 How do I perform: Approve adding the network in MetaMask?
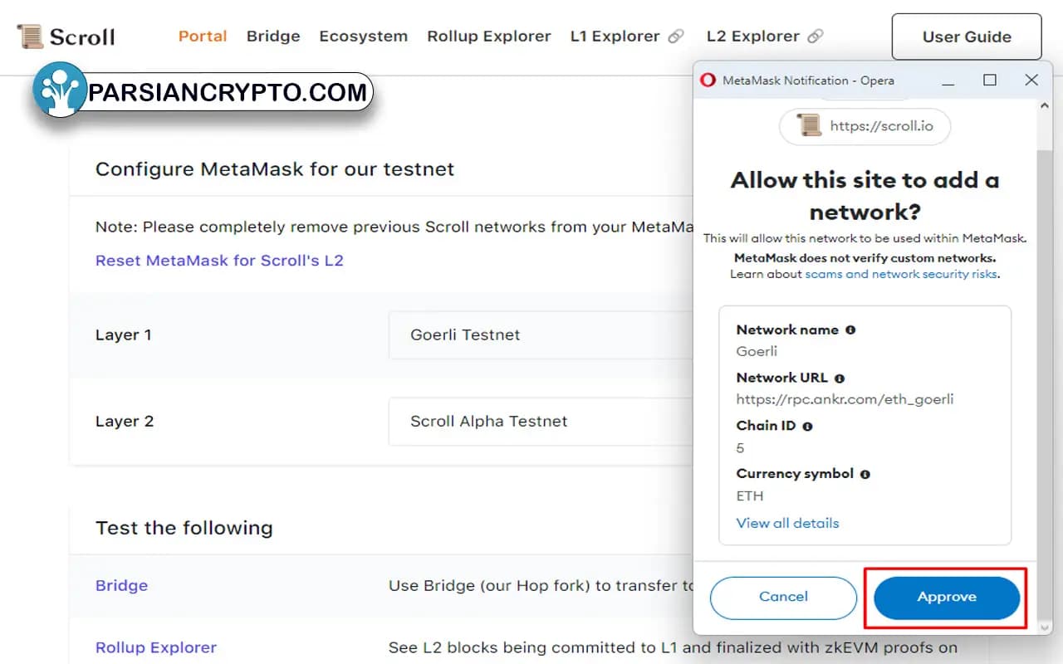pyautogui.click(x=947, y=598)
